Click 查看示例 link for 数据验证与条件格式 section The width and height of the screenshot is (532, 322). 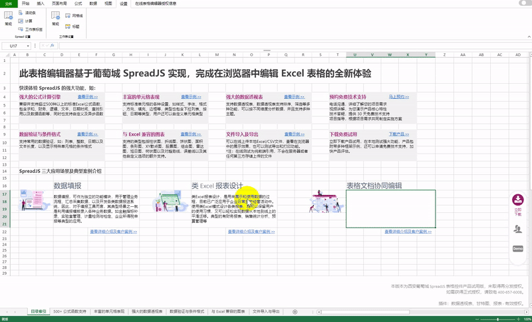tap(87, 134)
